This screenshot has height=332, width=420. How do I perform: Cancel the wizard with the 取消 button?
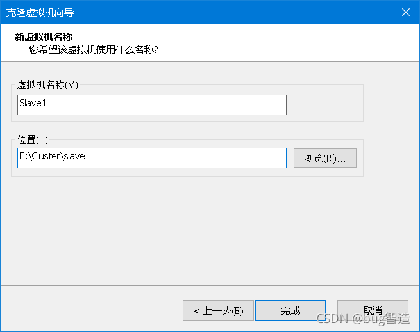(x=373, y=311)
